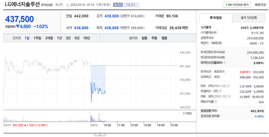Click the purple 거래량 legend swatch
Screen dimensions: 269x137
click(184, 113)
